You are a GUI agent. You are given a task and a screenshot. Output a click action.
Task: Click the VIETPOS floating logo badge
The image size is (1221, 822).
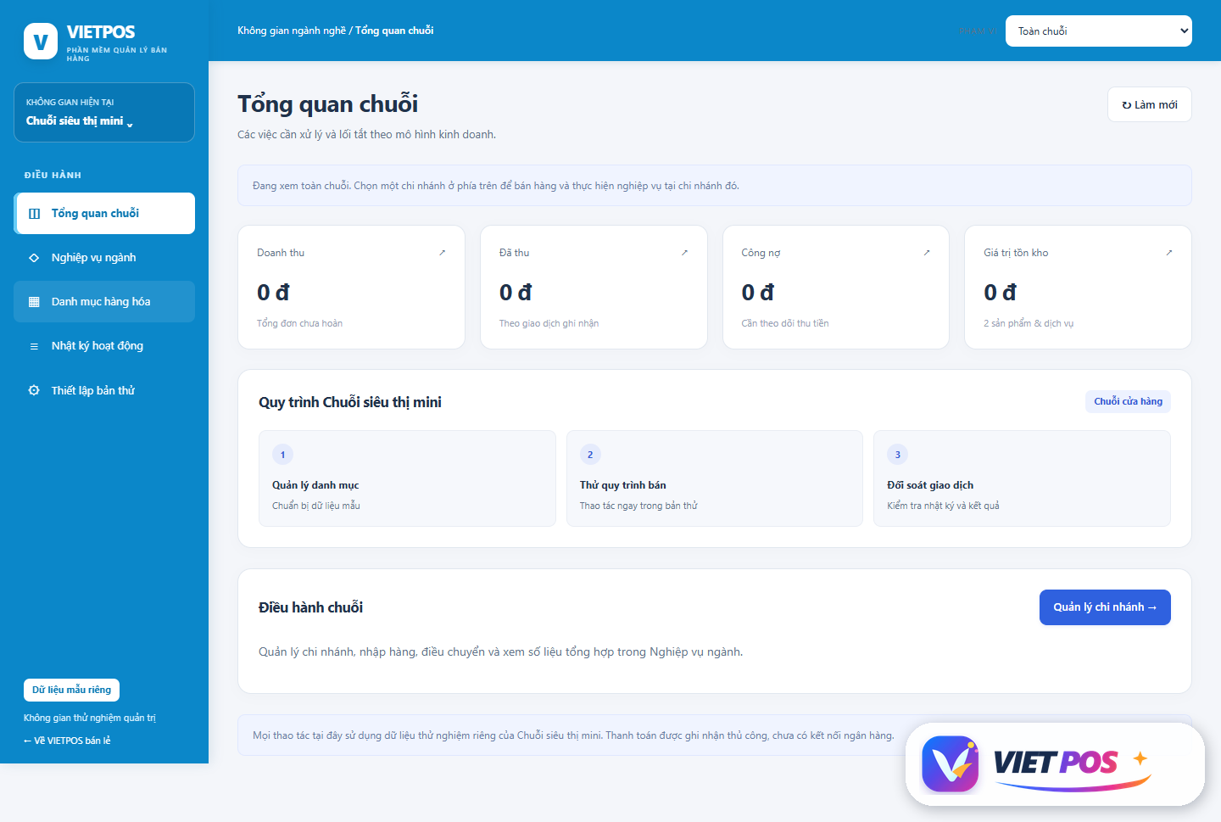(x=1055, y=764)
